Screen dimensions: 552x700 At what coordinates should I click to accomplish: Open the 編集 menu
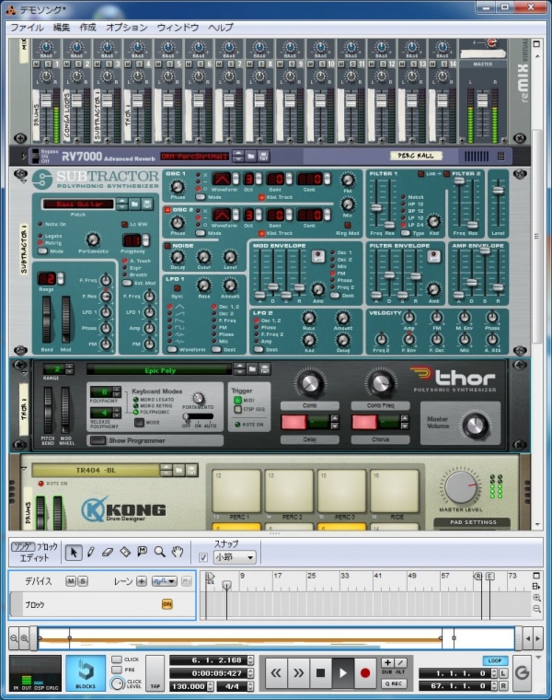pyautogui.click(x=61, y=27)
